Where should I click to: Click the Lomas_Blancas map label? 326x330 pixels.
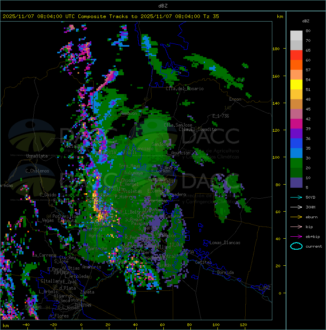click(225, 243)
